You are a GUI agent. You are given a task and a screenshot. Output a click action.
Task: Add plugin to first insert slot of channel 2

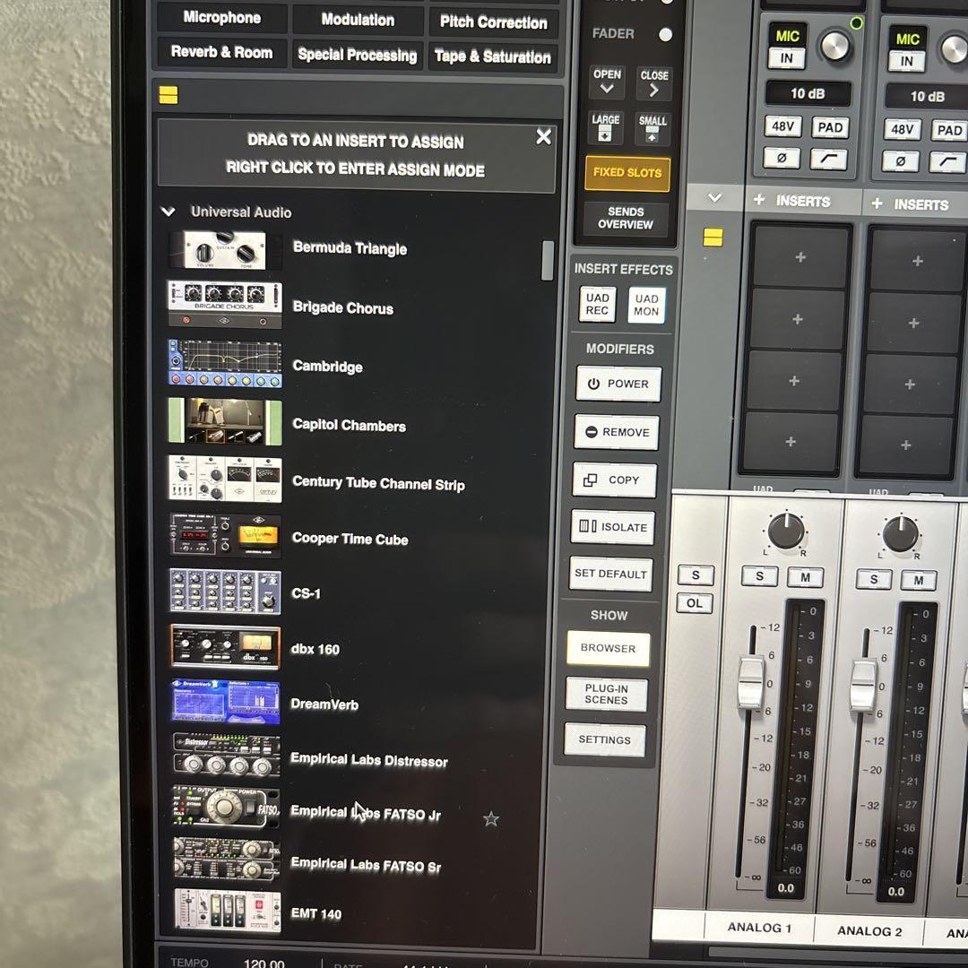click(x=918, y=261)
